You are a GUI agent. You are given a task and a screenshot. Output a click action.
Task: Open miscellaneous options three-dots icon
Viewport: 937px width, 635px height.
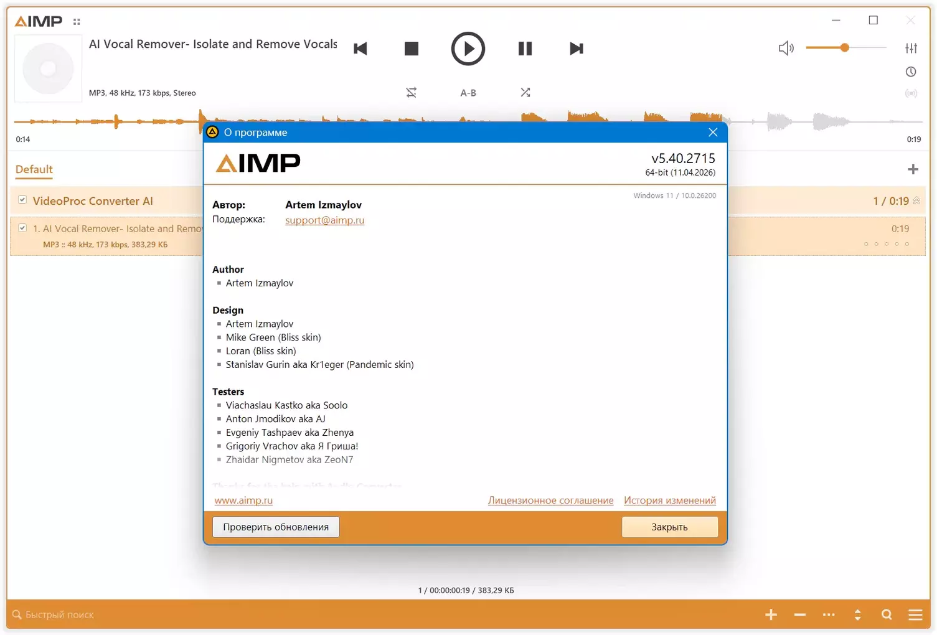click(x=829, y=615)
